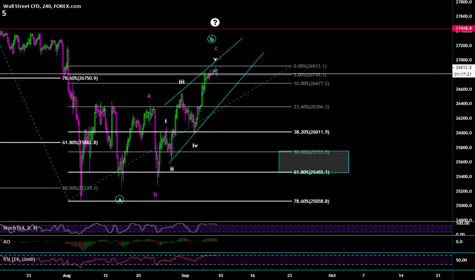Click 25600.0 on the price axis
This screenshot has height=280, width=475.
click(x=464, y=162)
